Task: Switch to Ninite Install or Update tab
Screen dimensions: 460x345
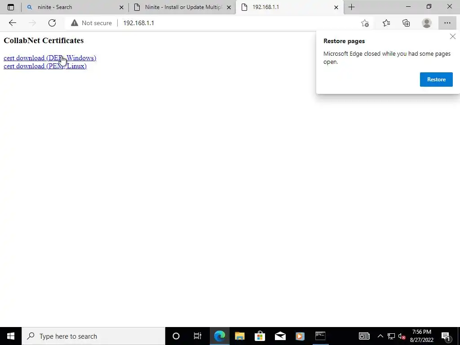Action: (182, 7)
